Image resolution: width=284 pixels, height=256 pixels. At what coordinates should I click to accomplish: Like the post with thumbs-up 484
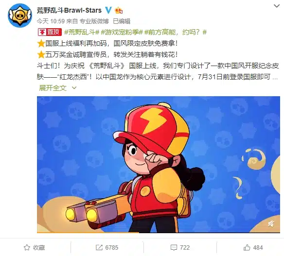pos(247,247)
